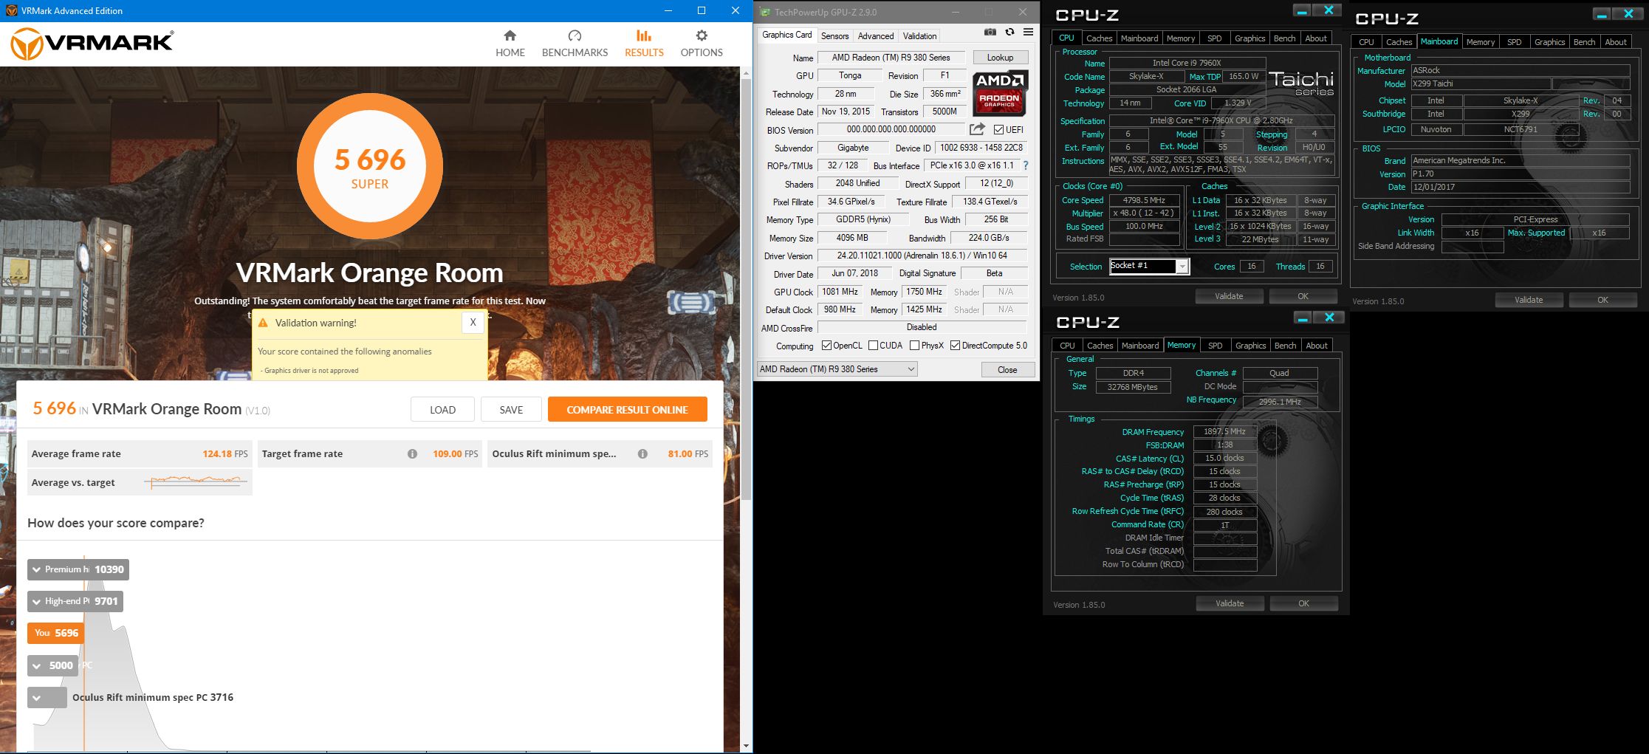1649x754 pixels.
Task: Click Average frame rate 124.18 FPS
Action: coord(139,453)
